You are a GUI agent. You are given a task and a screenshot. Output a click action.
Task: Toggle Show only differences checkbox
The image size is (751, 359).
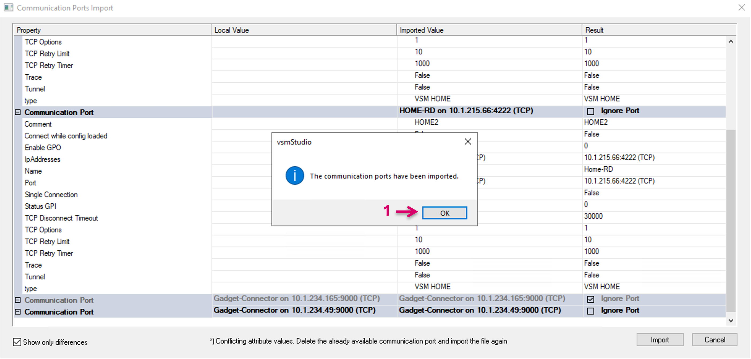coord(17,342)
